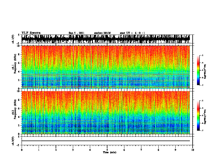
Task: Click the time axis tick label "10"
Action: pos(193,150)
